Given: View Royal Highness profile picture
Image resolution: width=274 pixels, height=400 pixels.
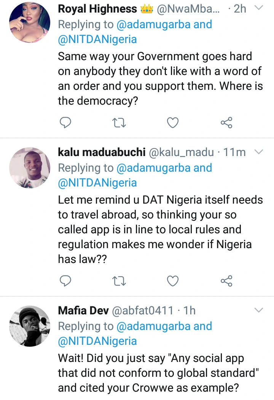Looking at the screenshot, I should pos(29,24).
